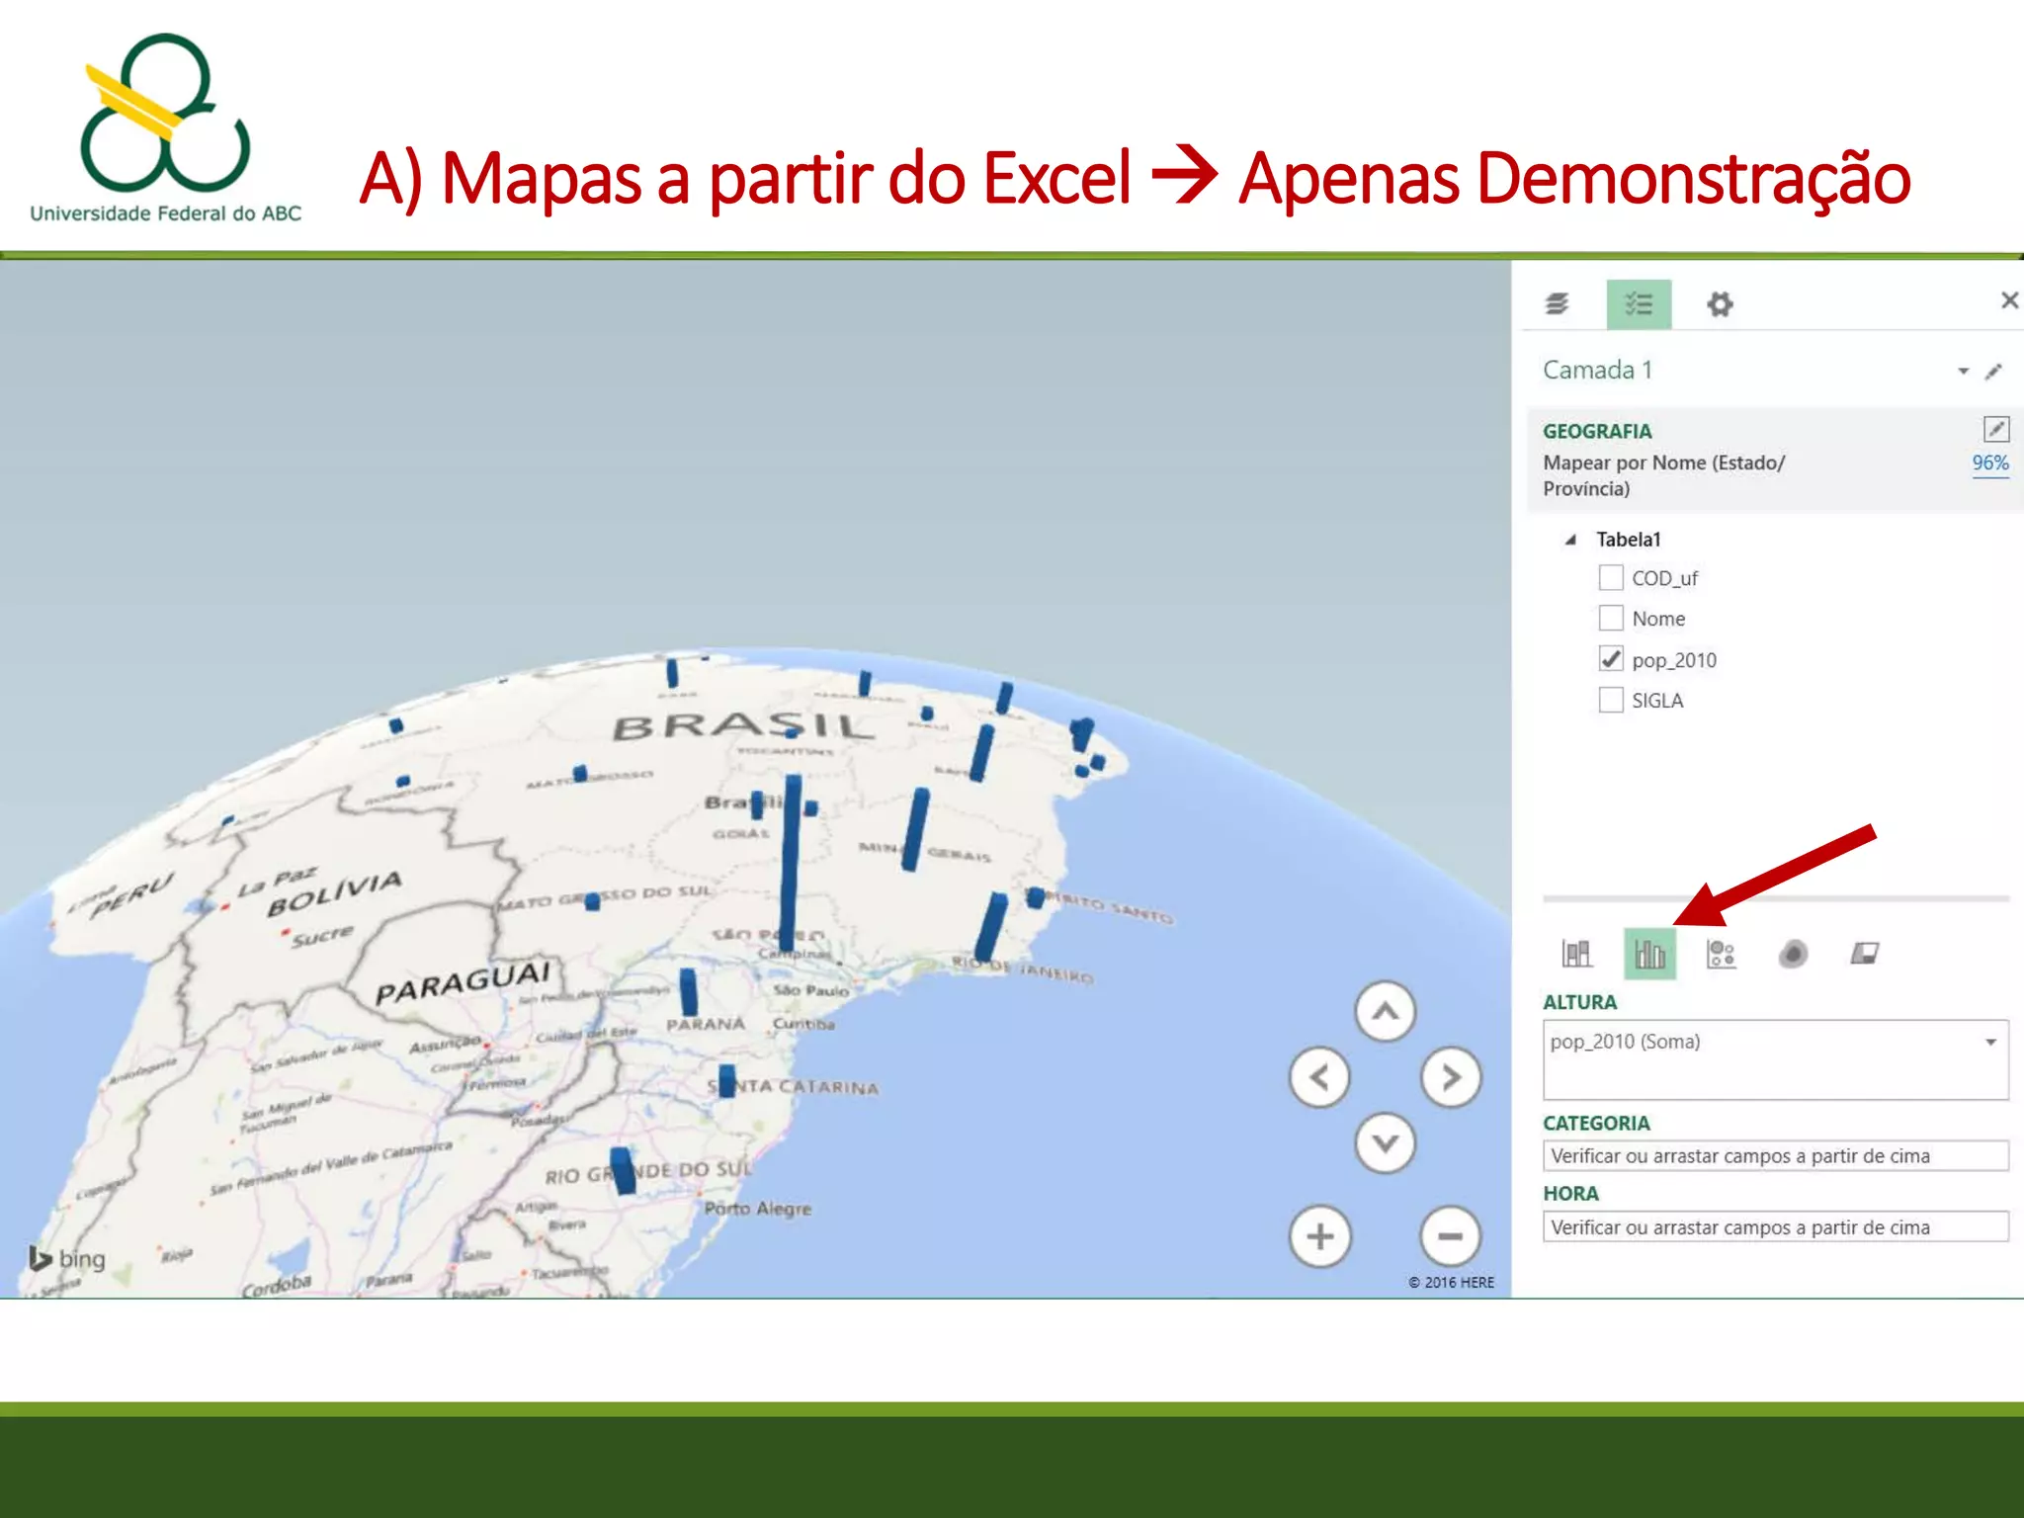Image resolution: width=2024 pixels, height=1518 pixels.
Task: Uncheck the pop_2010 field
Action: tap(1611, 659)
